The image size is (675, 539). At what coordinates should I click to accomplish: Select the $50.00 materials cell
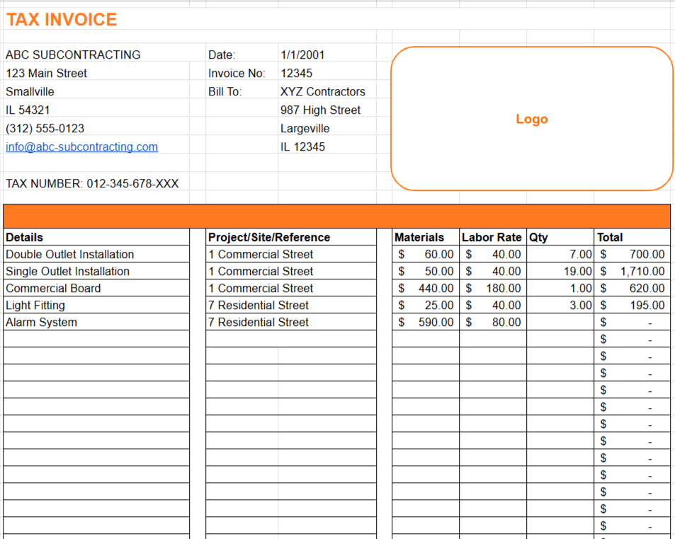(426, 271)
